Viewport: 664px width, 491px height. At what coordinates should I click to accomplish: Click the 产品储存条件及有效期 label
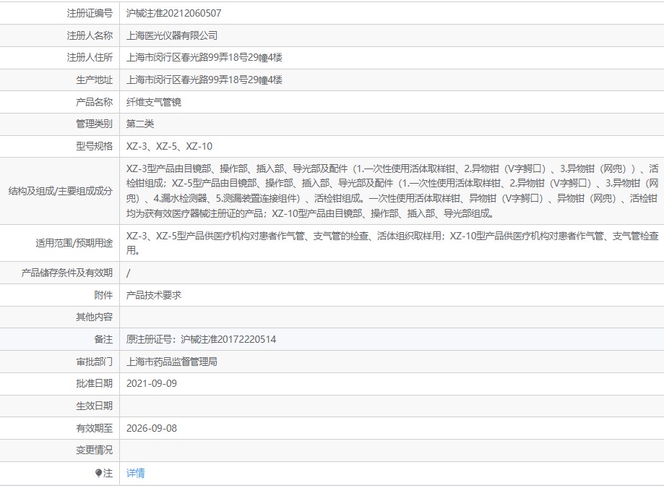67,273
